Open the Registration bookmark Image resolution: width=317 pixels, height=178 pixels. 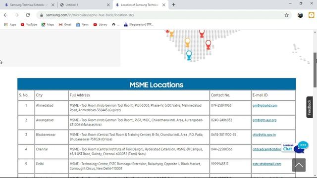pos(139,25)
